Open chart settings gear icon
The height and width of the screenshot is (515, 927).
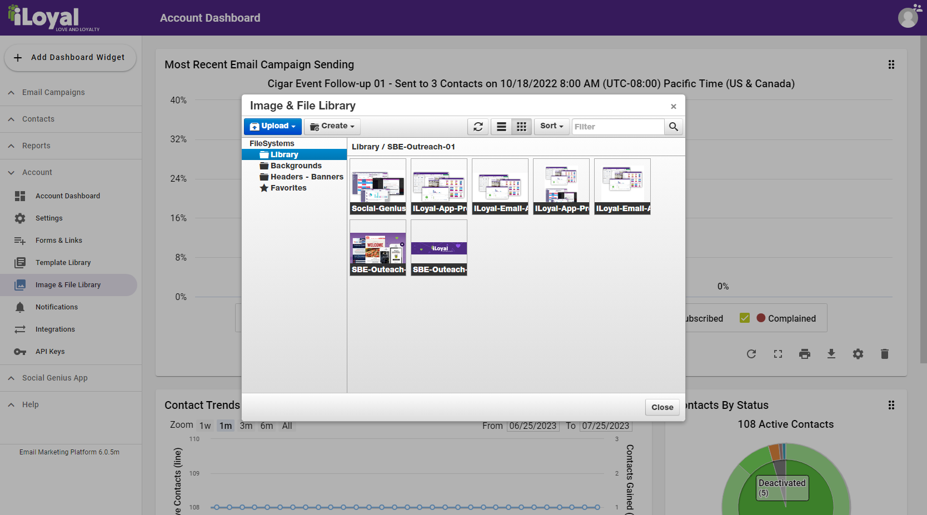click(x=858, y=354)
